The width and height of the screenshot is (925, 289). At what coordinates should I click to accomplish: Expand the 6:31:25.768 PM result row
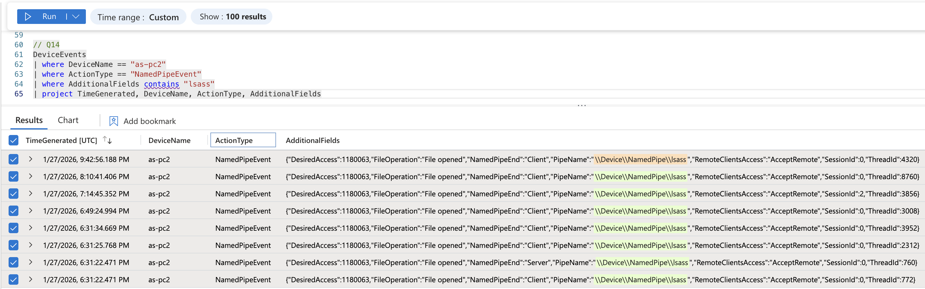tap(31, 245)
